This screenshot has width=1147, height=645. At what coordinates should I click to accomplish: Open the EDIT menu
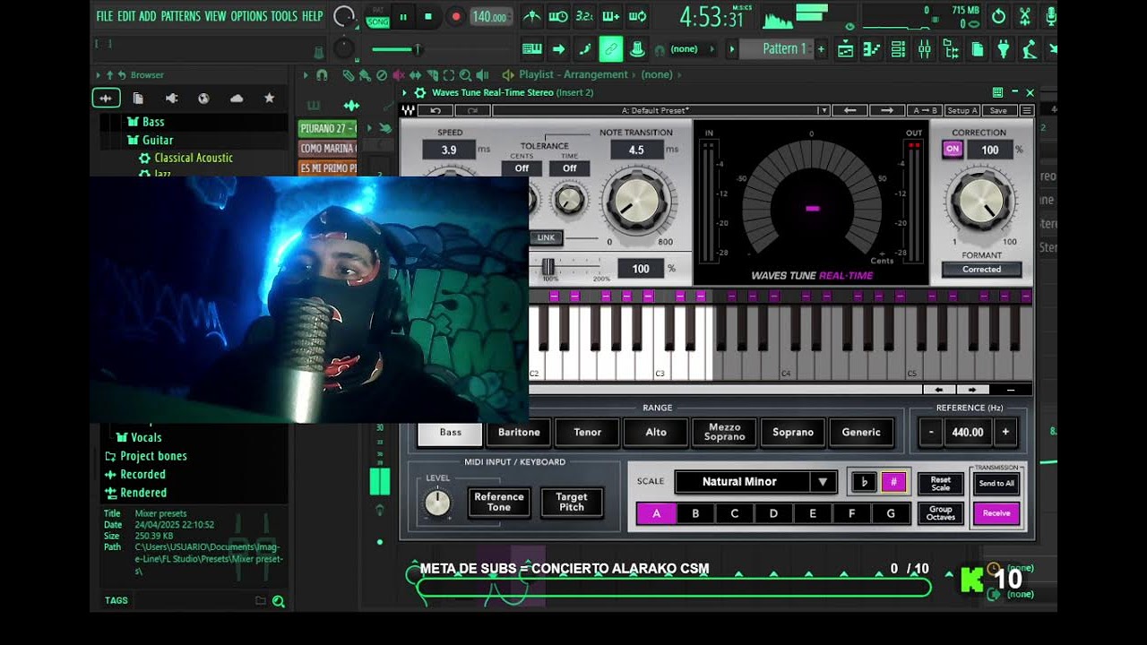[x=126, y=16]
